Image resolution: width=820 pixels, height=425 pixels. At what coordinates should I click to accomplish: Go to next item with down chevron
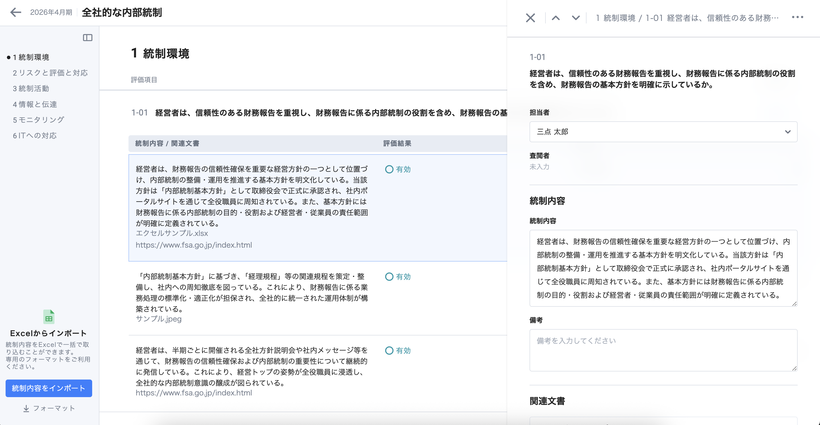pyautogui.click(x=576, y=18)
